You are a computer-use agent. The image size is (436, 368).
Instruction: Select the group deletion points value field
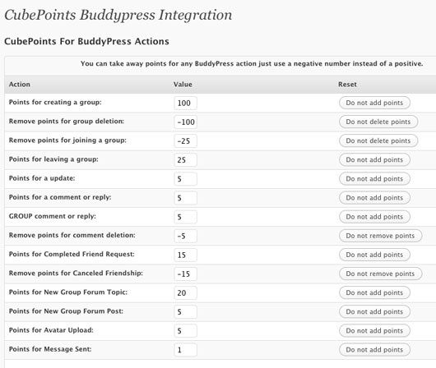(x=185, y=122)
